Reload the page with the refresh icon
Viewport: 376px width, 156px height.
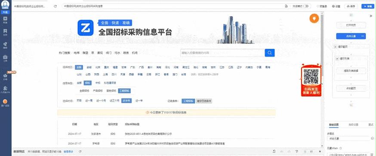[x=55, y=6]
